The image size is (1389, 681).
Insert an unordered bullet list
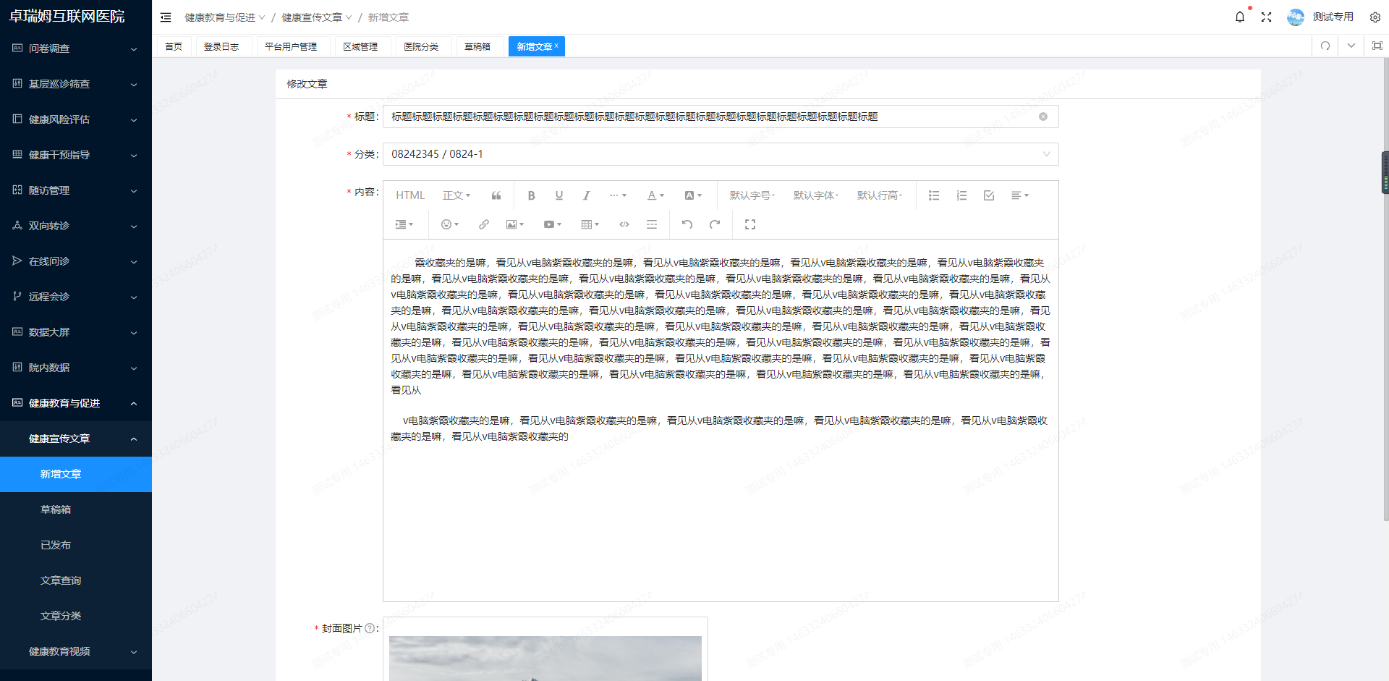[x=934, y=195]
